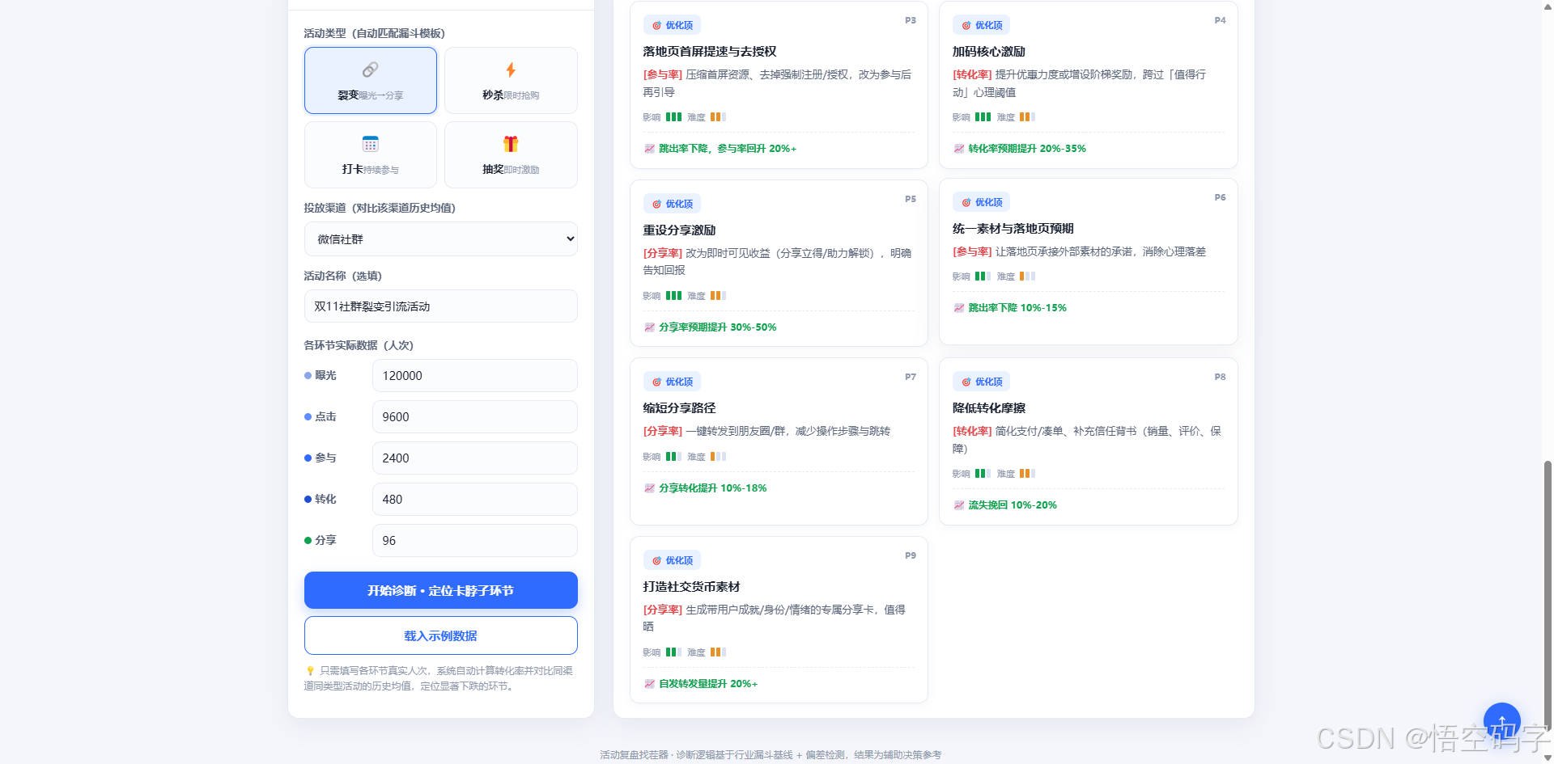Viewport: 1554px width, 764px height.
Task: Click the red [参与率] tag on card P3
Action: [x=663, y=74]
